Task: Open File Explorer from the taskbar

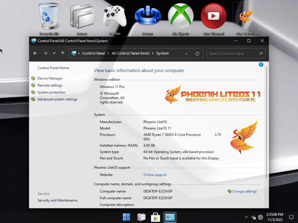Action: pyautogui.click(x=141, y=217)
